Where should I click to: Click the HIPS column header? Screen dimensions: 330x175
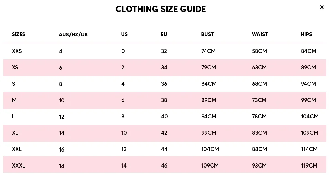[306, 34]
